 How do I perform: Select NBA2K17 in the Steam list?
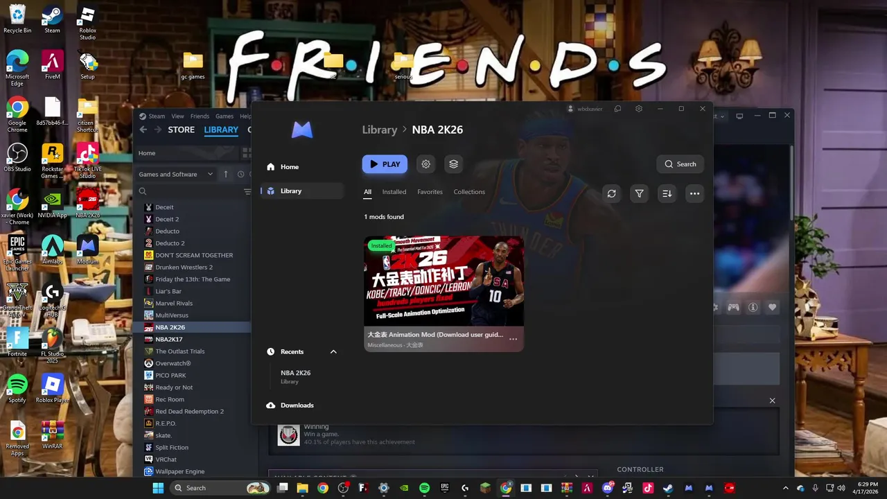168,340
